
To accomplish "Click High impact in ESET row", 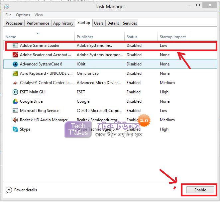I will click(164, 92).
